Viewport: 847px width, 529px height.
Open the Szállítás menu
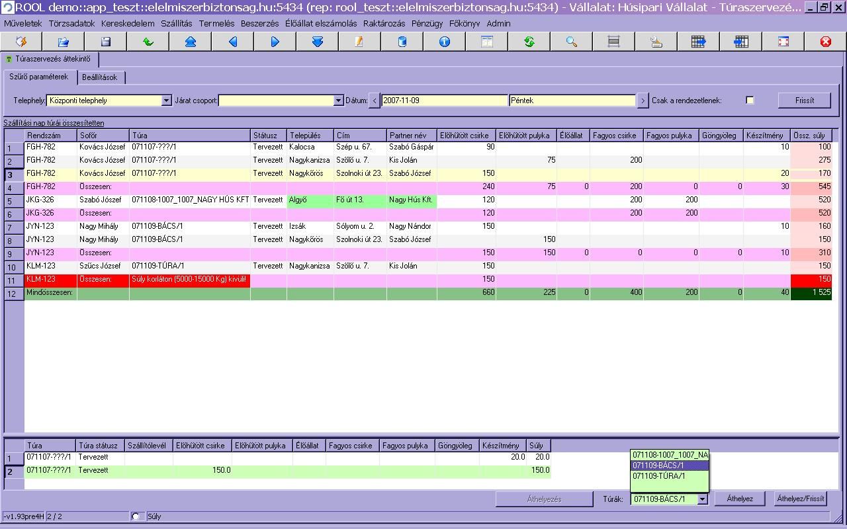tap(176, 23)
